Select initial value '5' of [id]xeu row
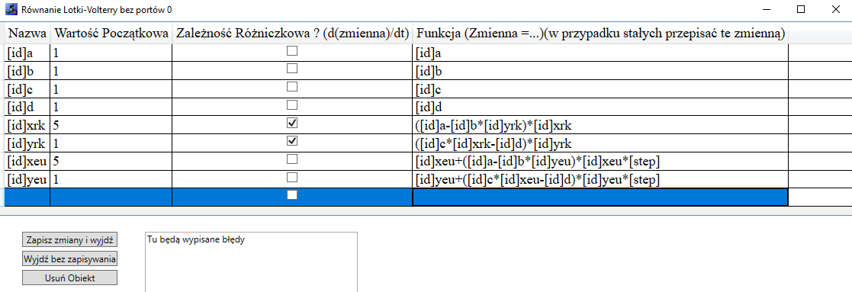The image size is (852, 292). 111,161
